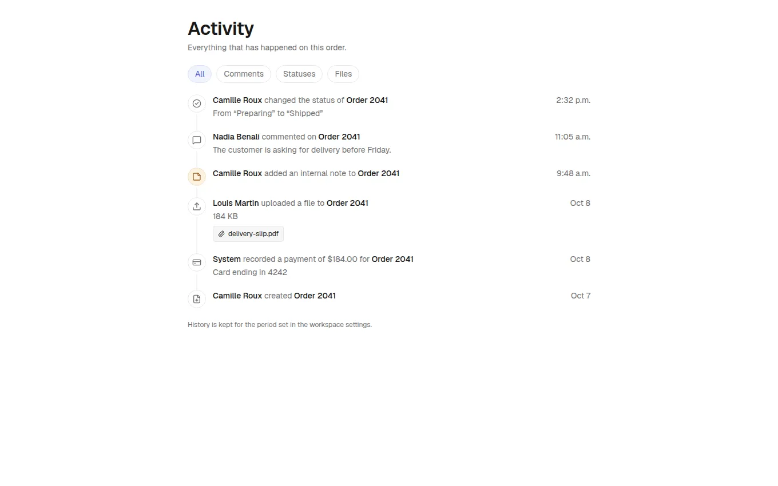Open Order 2041 in the created entry

315,296
